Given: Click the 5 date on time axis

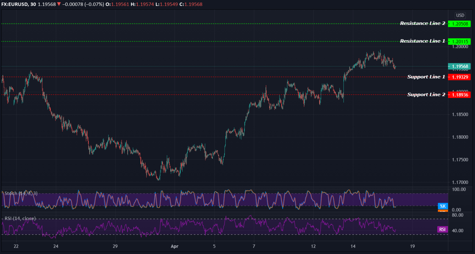Looking at the screenshot, I should (x=214, y=246).
